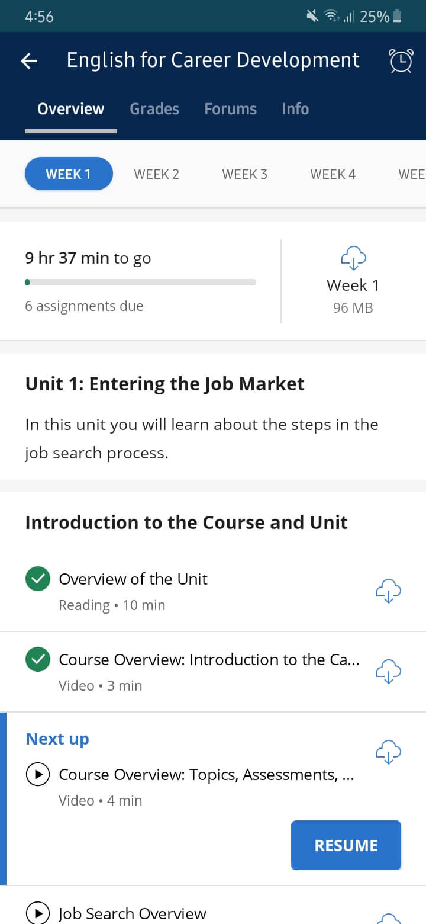Image resolution: width=426 pixels, height=924 pixels.
Task: Download all Week 1 content cloud icon
Action: point(353,258)
